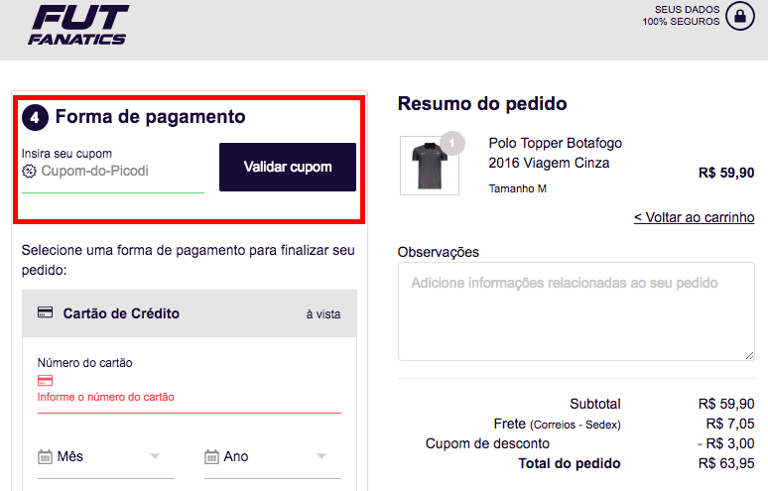Click the Polo Topper Botafogo shirt thumbnail
The image size is (768, 491).
pos(422,166)
